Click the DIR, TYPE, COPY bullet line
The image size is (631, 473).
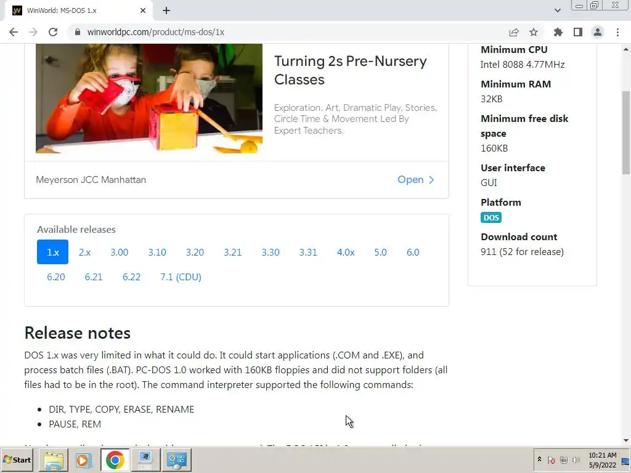point(121,410)
